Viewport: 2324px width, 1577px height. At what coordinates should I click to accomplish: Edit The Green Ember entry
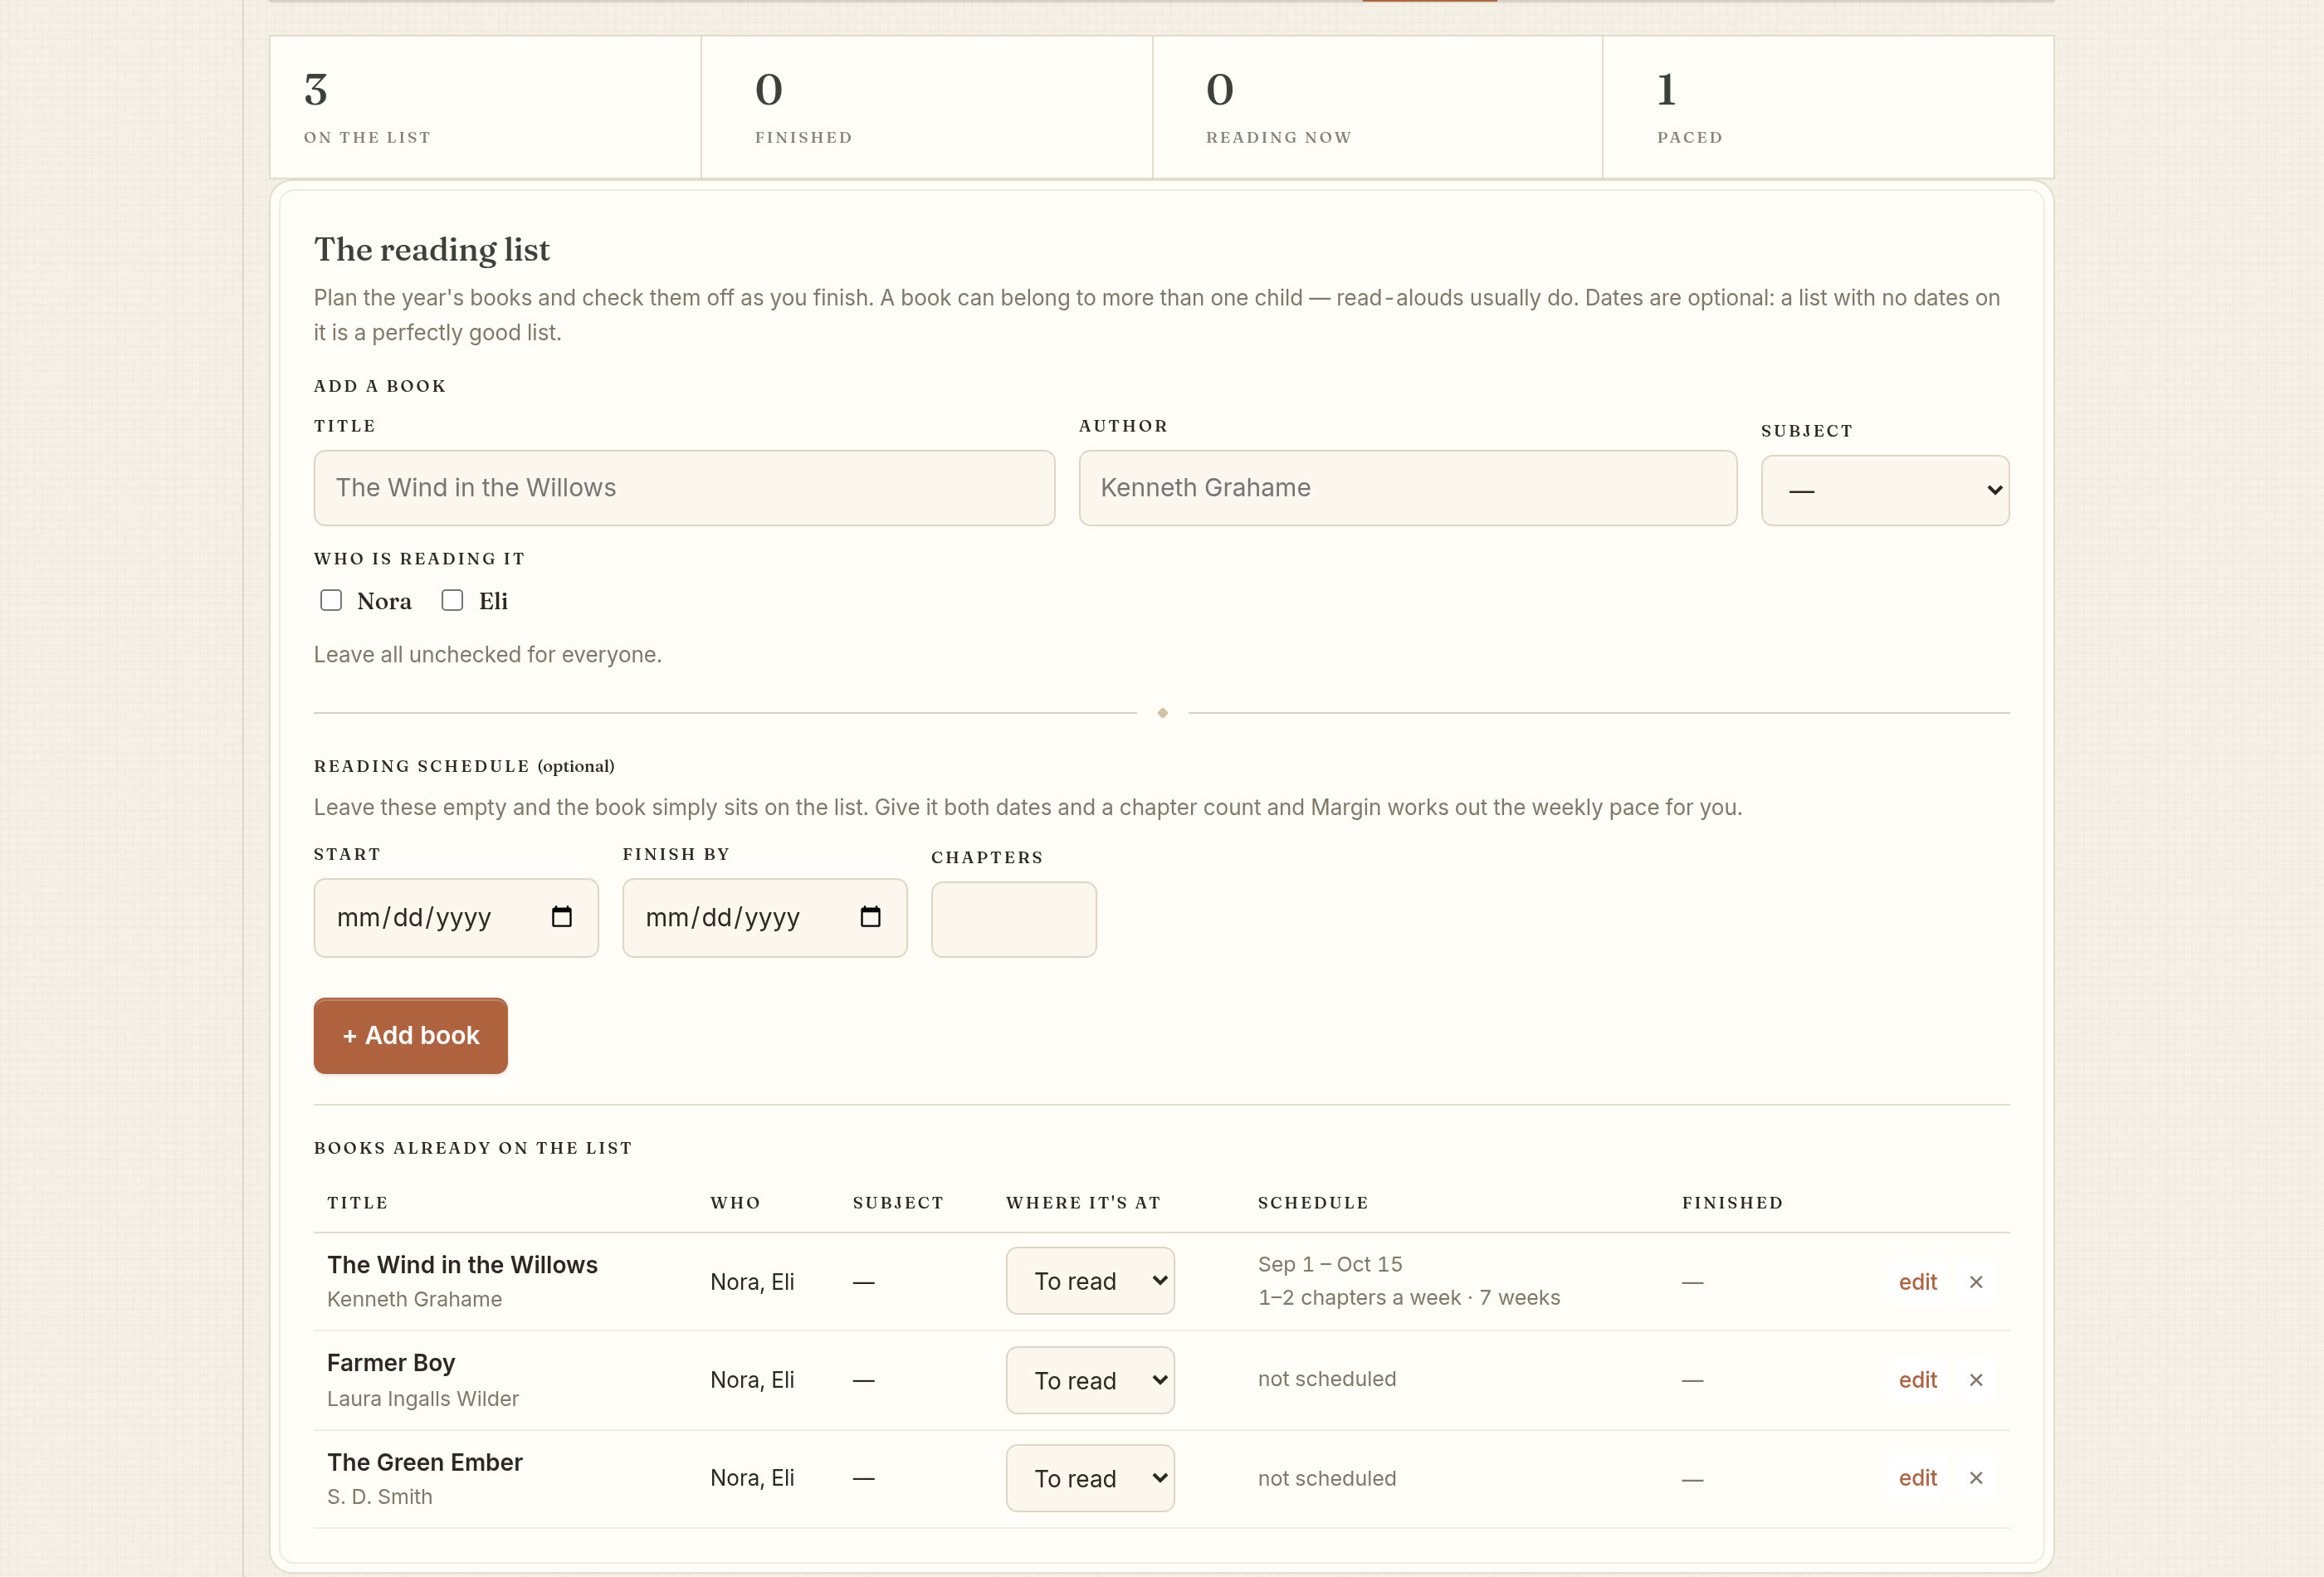click(1918, 1478)
